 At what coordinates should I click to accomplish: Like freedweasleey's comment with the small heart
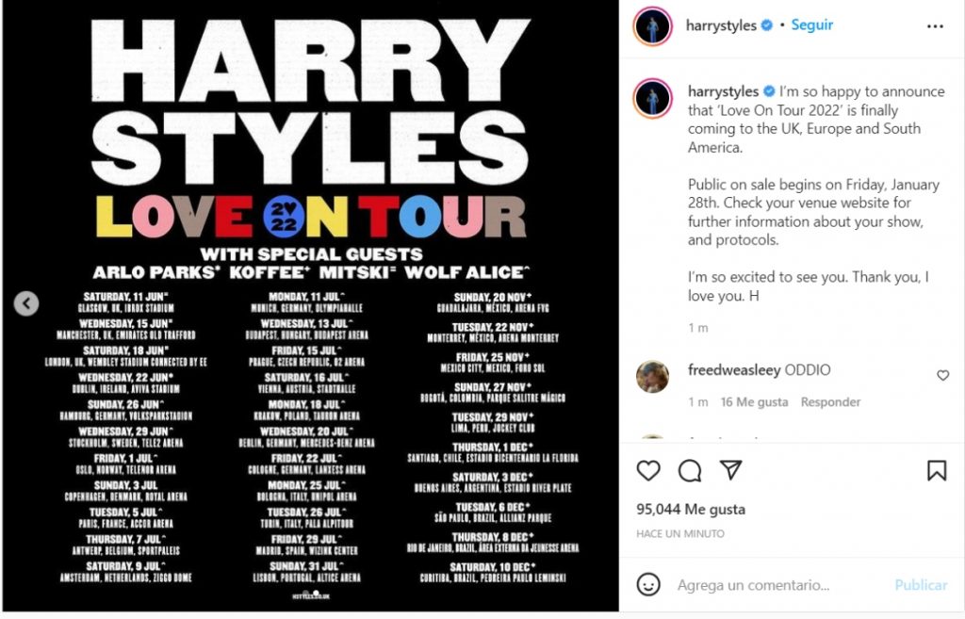[943, 375]
